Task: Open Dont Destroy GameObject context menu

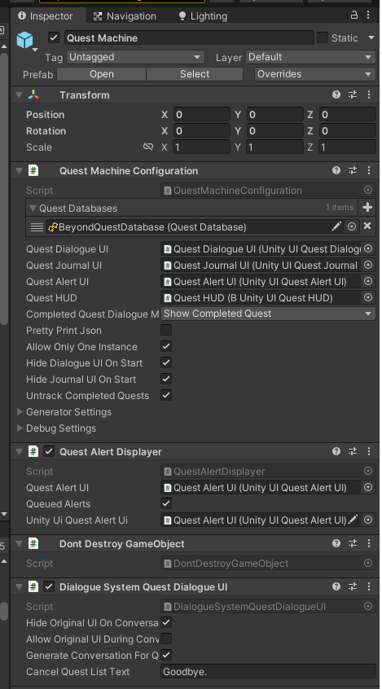Action: (369, 543)
